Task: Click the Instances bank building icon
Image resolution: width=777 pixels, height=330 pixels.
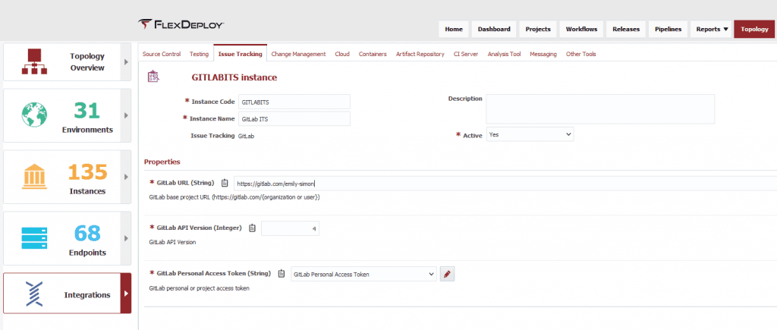Action: tap(34, 177)
